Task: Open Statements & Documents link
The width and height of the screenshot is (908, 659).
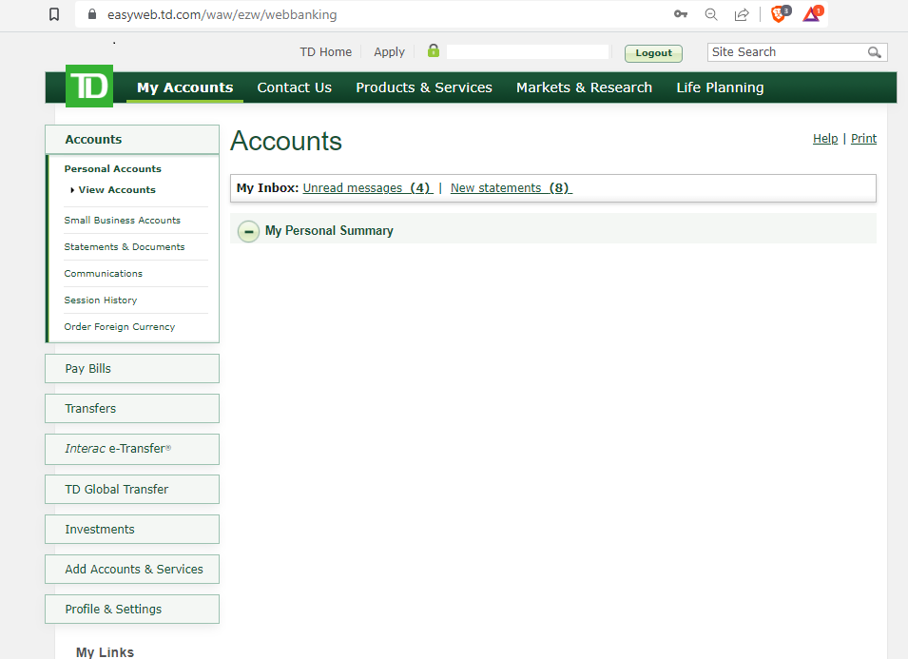Action: coord(125,246)
